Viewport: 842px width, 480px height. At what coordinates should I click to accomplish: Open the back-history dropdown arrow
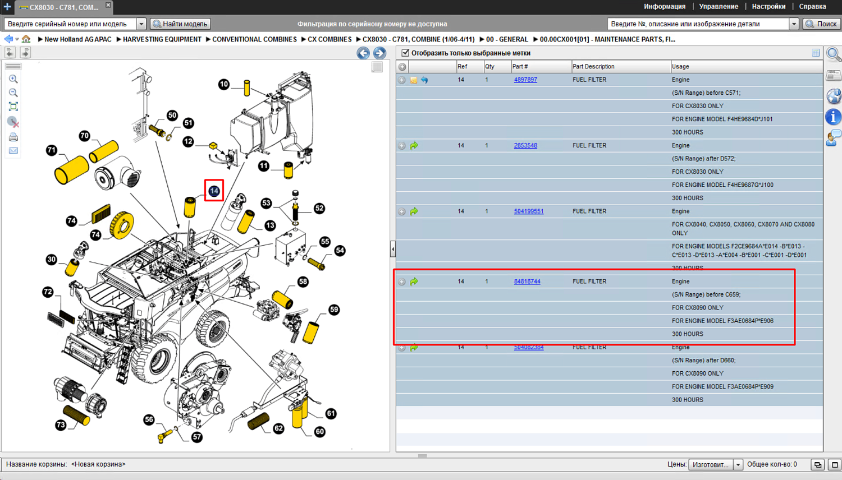pyautogui.click(x=17, y=39)
